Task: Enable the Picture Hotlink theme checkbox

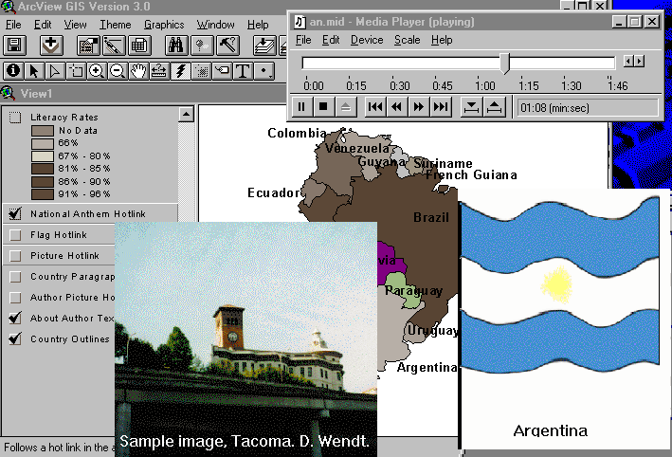Action: point(15,255)
